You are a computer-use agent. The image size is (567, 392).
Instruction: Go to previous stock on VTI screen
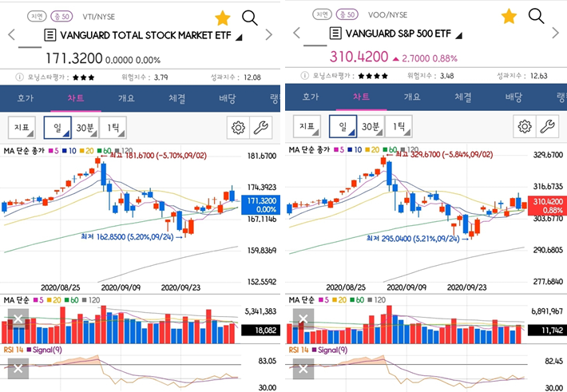tap(11, 34)
